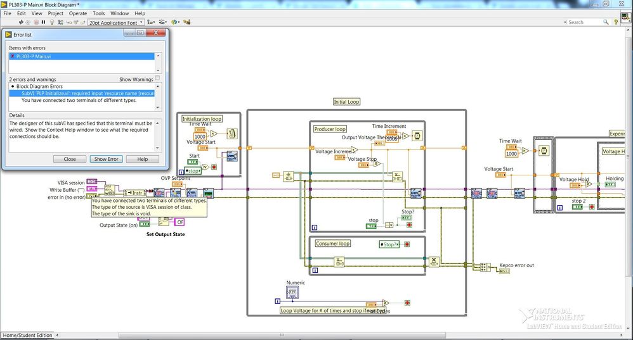633x340 pixels.
Task: Click the Write Buffer string terminal
Action: coord(92,189)
